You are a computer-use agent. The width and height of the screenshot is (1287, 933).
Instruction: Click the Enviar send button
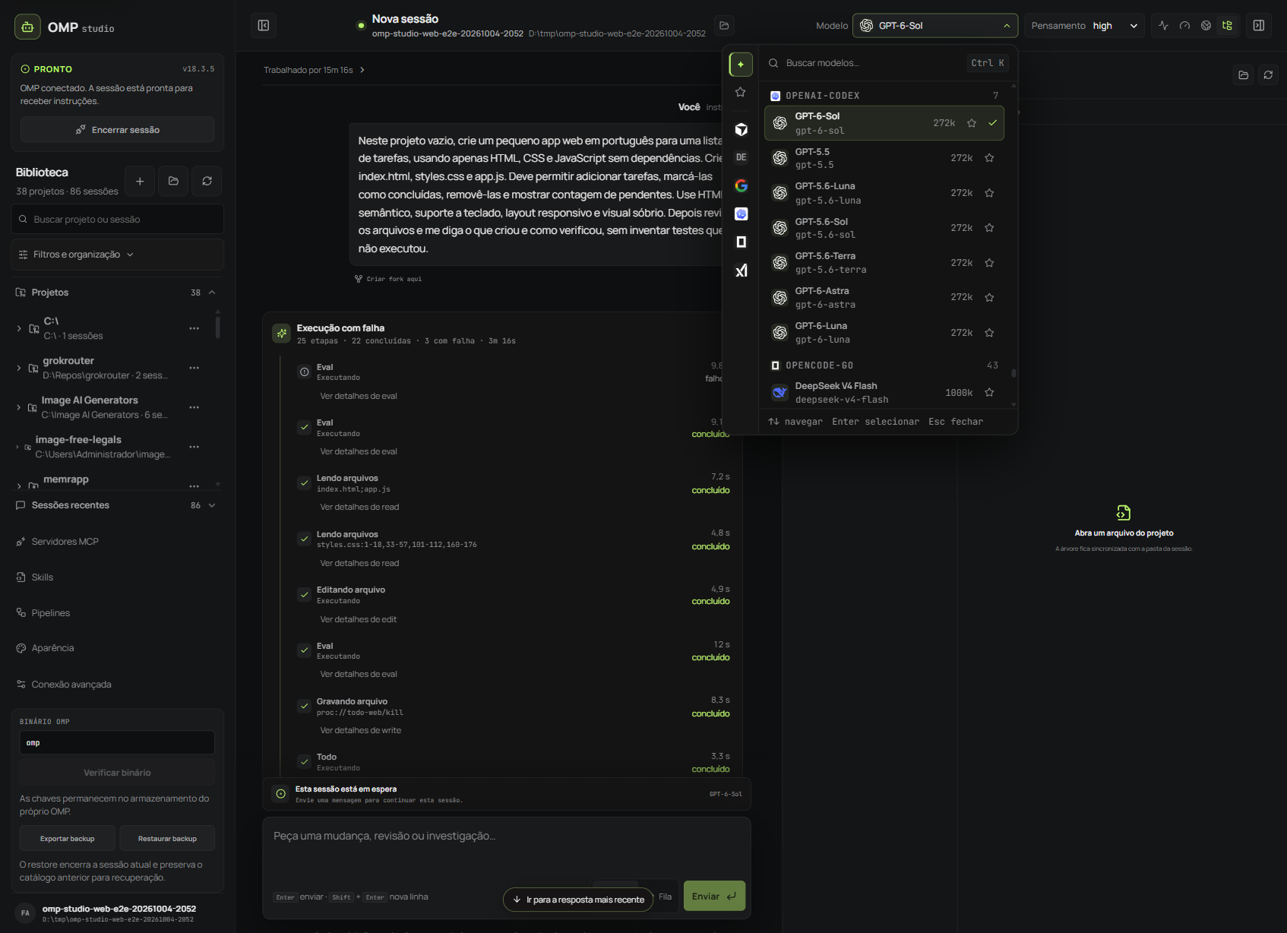tap(714, 897)
